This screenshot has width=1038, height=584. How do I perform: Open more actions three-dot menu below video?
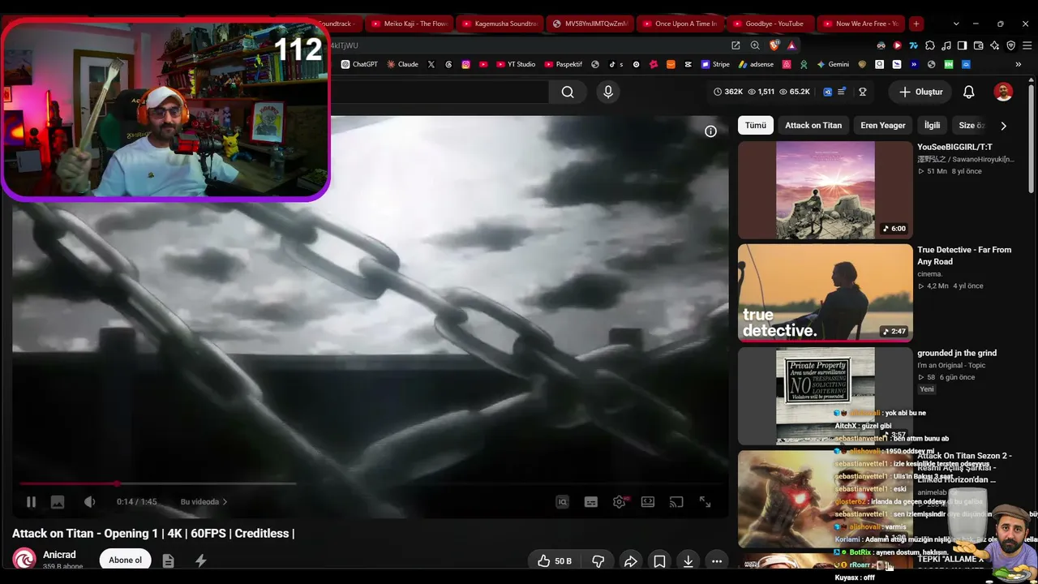717,560
